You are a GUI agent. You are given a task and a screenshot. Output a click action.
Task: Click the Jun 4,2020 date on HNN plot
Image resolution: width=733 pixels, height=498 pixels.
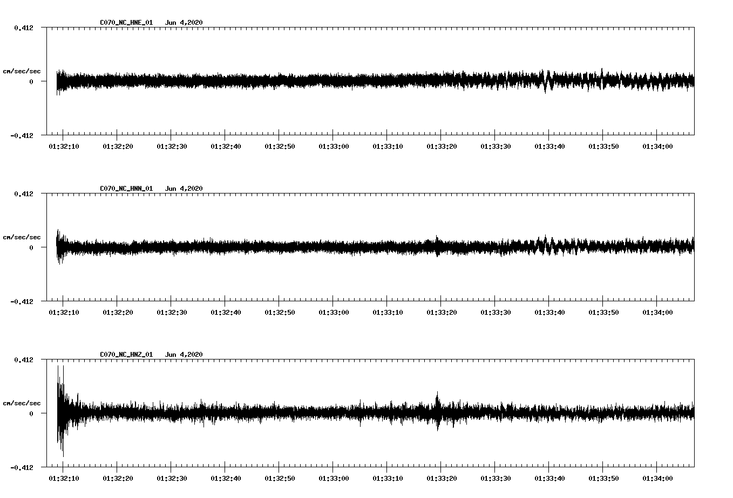tap(184, 189)
